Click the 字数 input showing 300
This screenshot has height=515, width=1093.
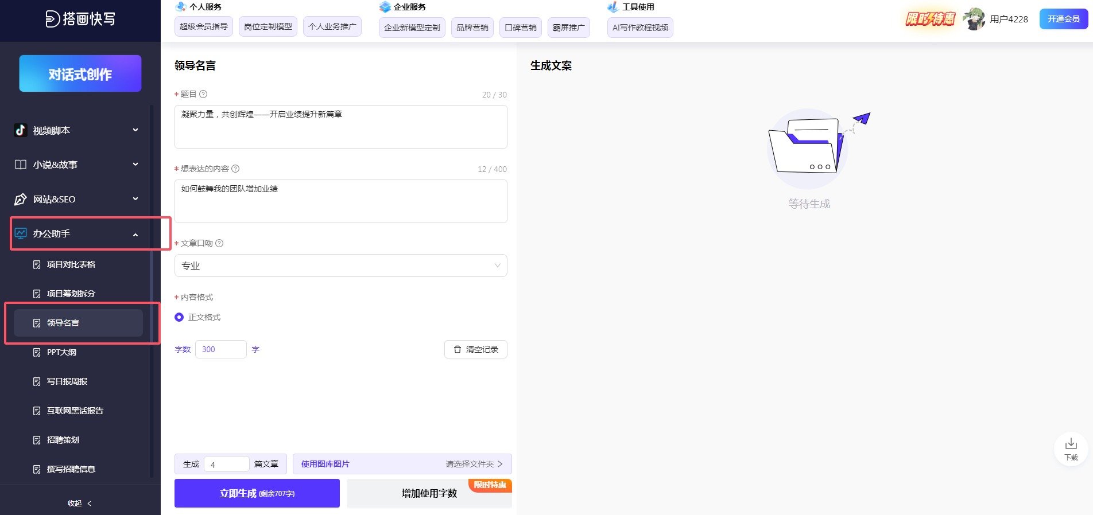click(221, 349)
